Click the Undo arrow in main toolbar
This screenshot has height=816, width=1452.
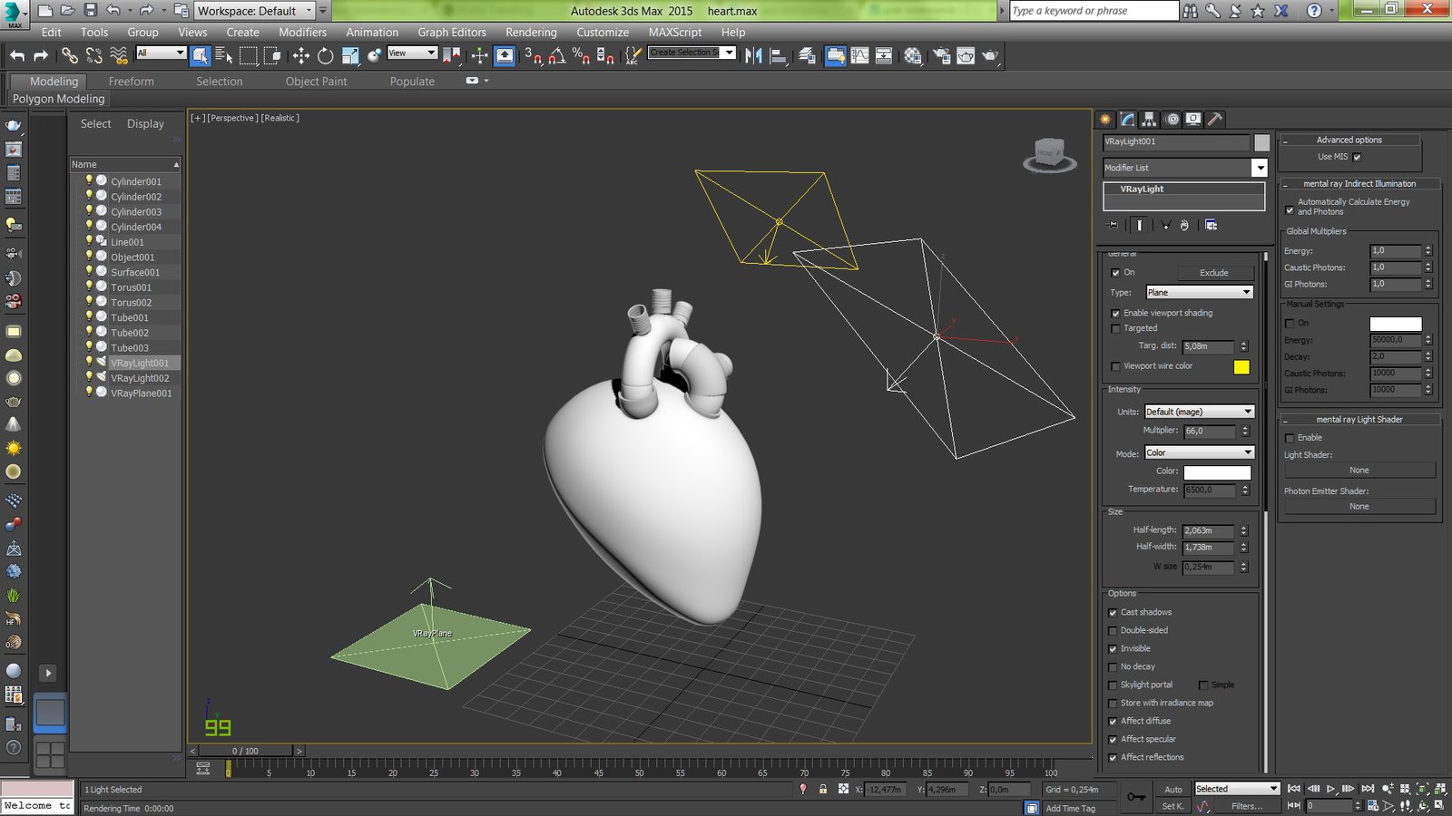coord(17,56)
